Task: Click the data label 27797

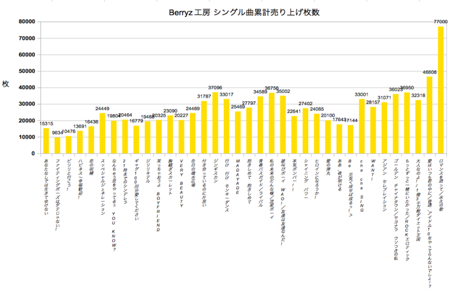Action: pos(249,103)
